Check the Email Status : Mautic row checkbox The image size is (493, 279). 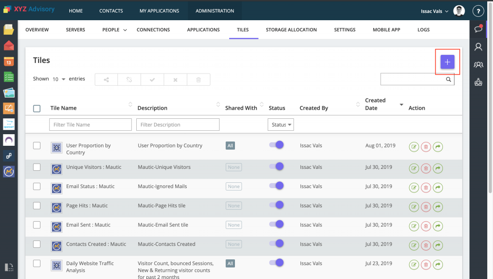click(x=37, y=186)
